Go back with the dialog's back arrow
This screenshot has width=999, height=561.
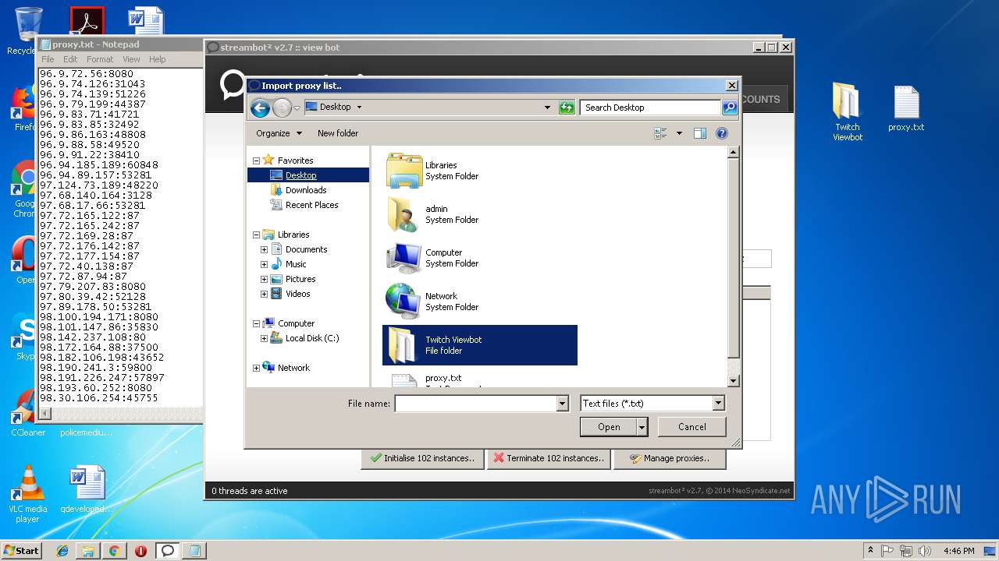click(260, 108)
